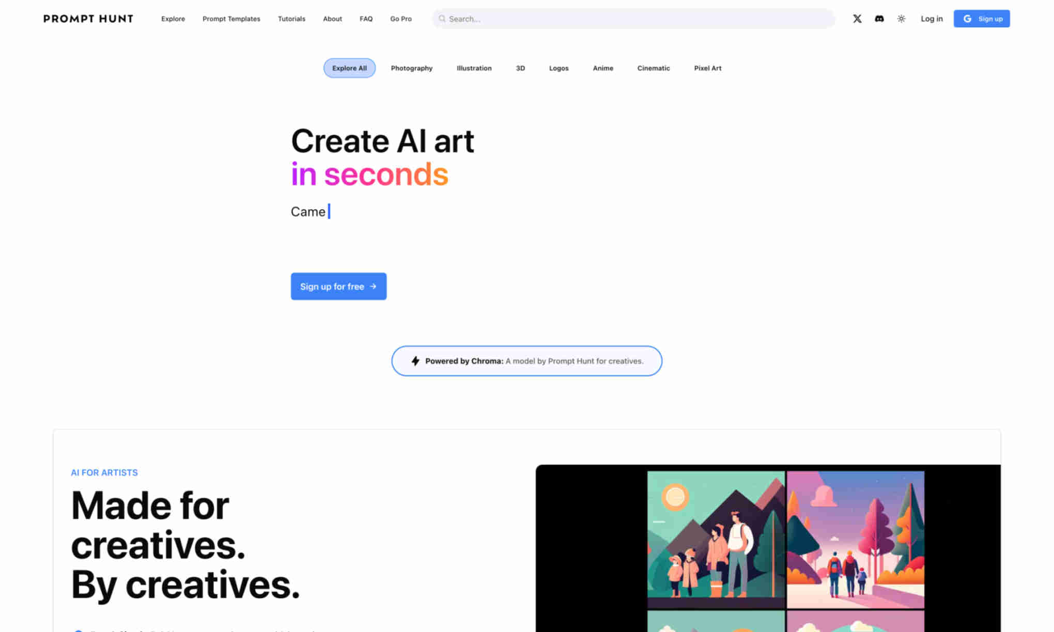This screenshot has width=1054, height=632.
Task: Click the Discord community icon
Action: (x=878, y=18)
